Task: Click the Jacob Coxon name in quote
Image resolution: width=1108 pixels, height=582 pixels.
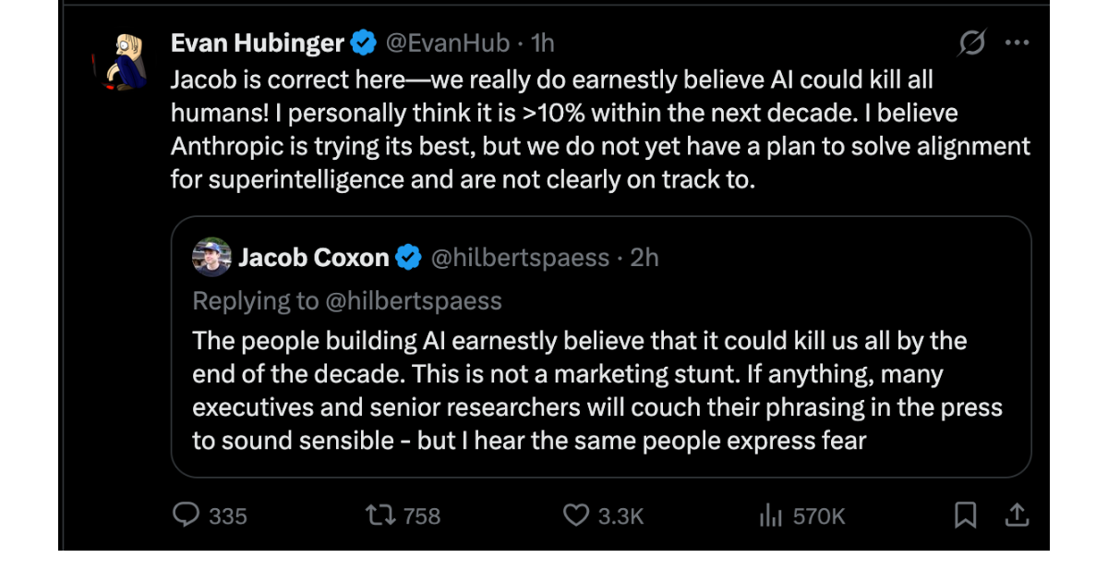Action: pyautogui.click(x=314, y=257)
